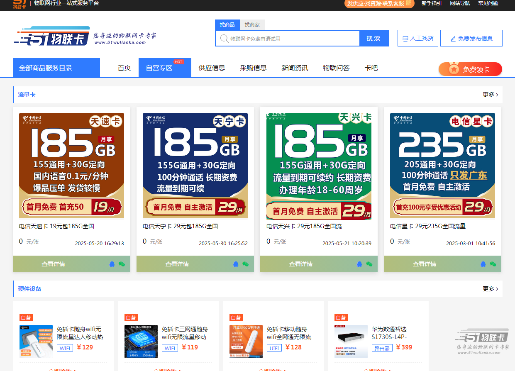The image size is (515, 371).
Task: Click the 发供应-找资源-联系客服 banner button
Action: point(379,3)
